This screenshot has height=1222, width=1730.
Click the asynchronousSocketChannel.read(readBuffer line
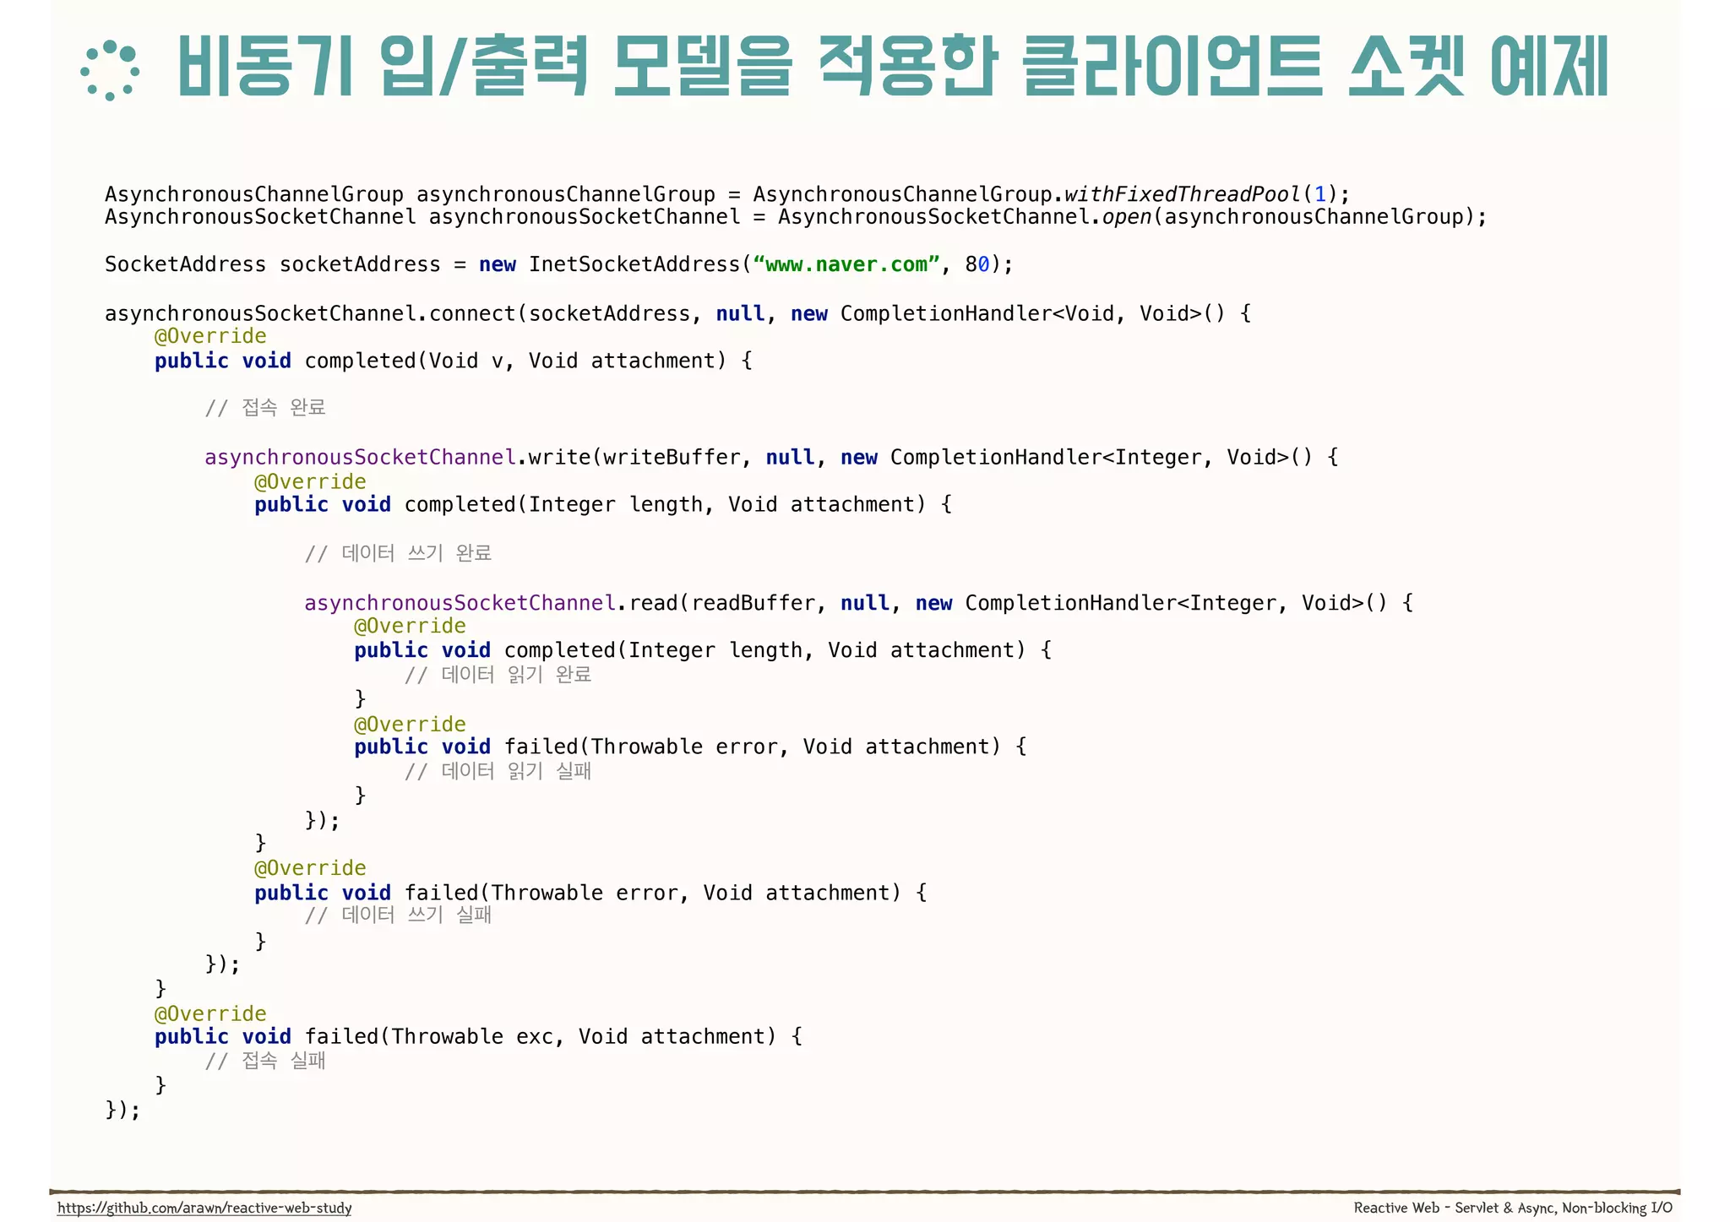click(x=858, y=603)
